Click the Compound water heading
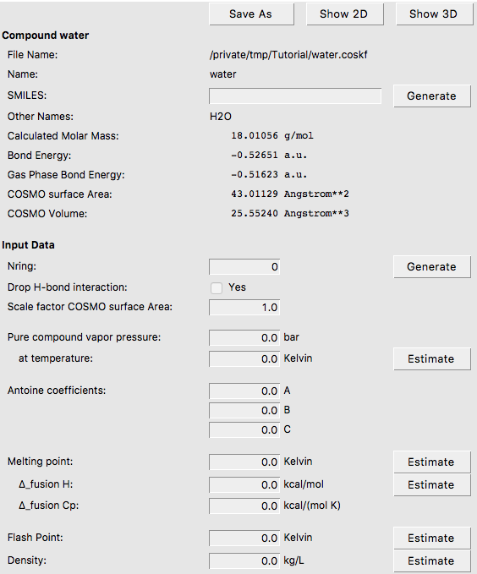 (46, 36)
